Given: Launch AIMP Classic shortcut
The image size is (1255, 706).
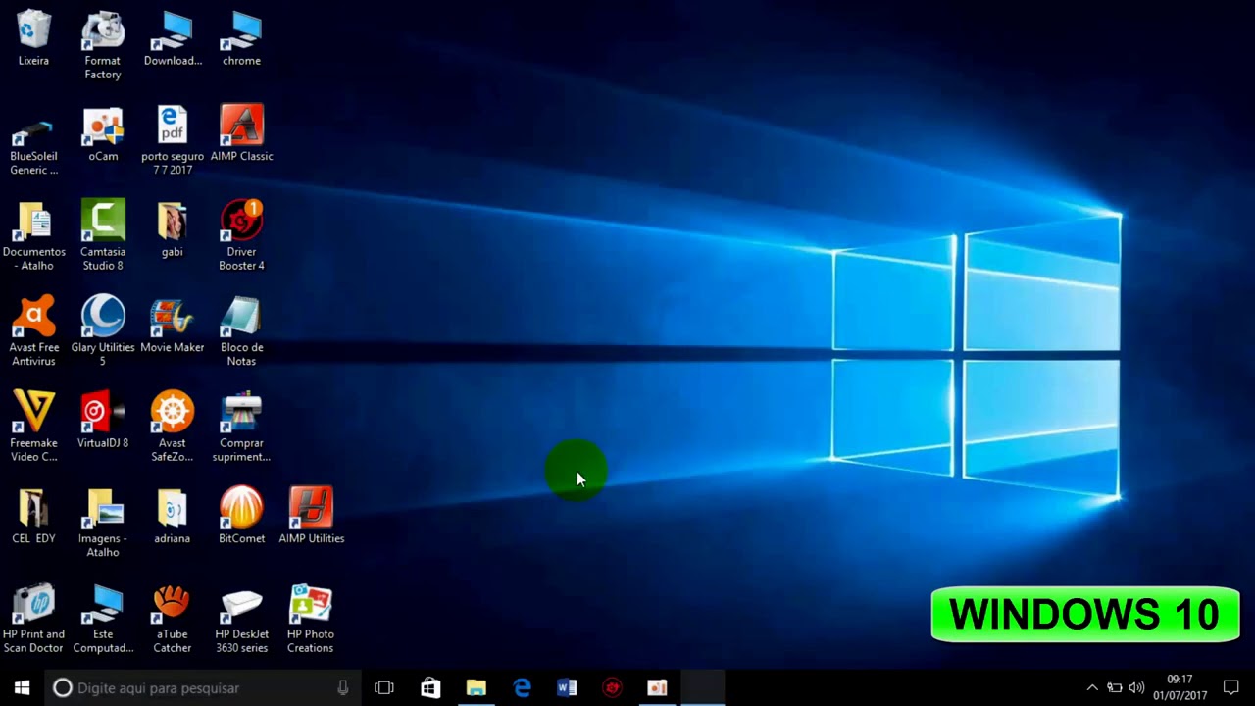Looking at the screenshot, I should pyautogui.click(x=241, y=134).
